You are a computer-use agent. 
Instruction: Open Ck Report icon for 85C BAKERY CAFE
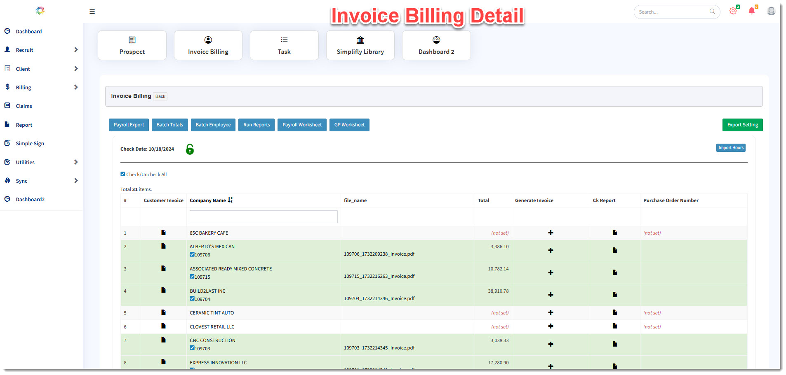(x=614, y=233)
